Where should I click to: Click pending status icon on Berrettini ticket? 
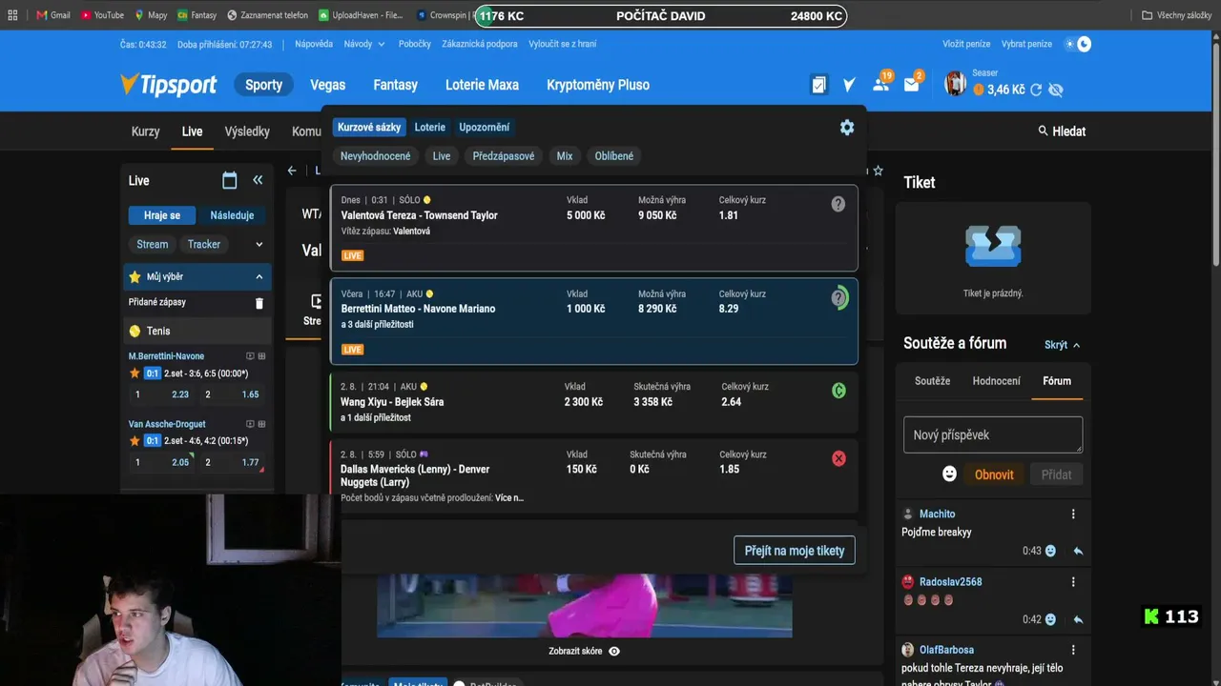click(839, 298)
